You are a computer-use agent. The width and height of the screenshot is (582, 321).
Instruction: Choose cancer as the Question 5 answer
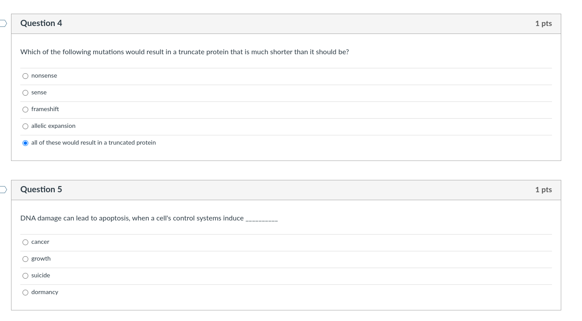click(25, 242)
